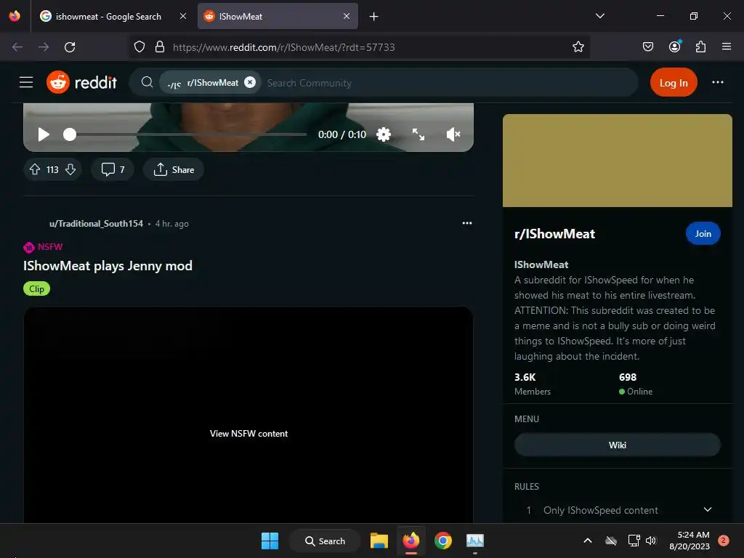Remove r/IShowMeat filter from search

[250, 83]
